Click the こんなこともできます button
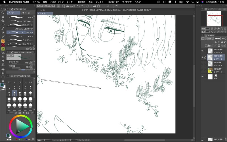This screenshot has width=227, height=142. tap(46, 6)
